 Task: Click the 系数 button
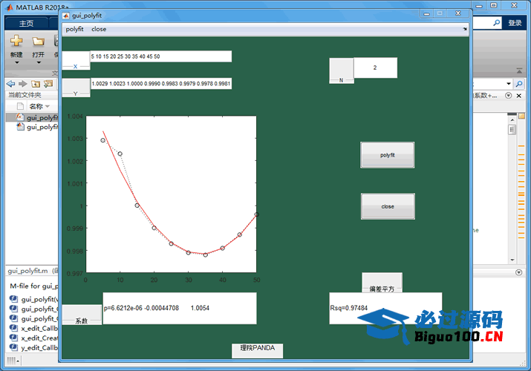[x=82, y=315]
